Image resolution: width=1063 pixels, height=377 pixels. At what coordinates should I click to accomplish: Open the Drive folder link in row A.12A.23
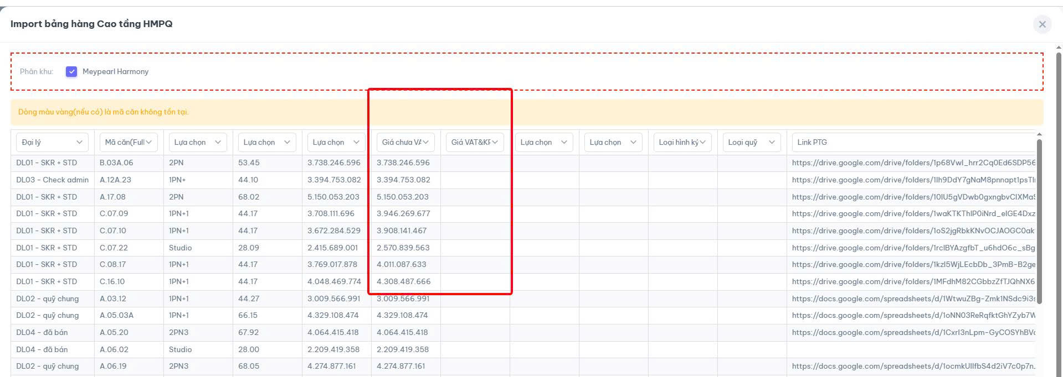(x=913, y=180)
